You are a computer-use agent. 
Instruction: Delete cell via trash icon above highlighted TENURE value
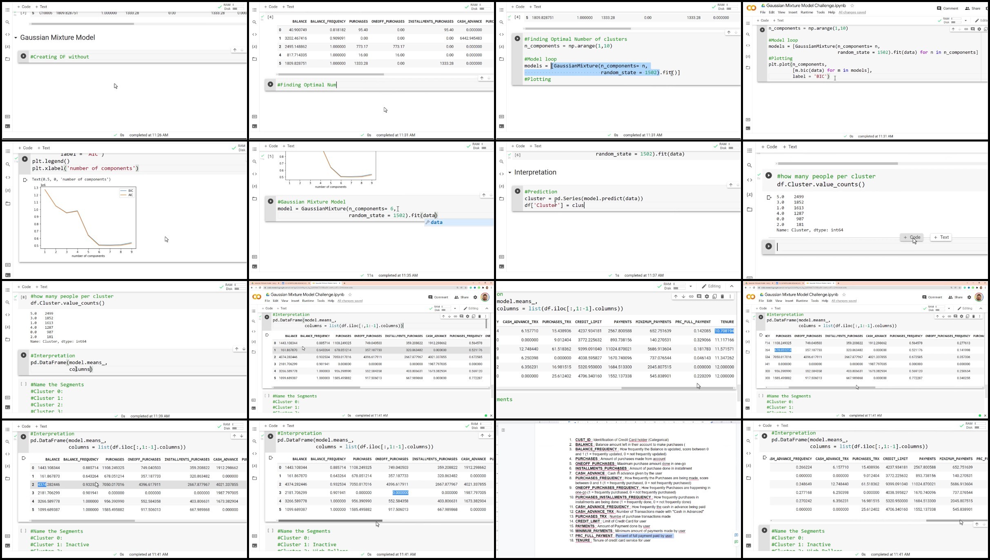tap(722, 297)
